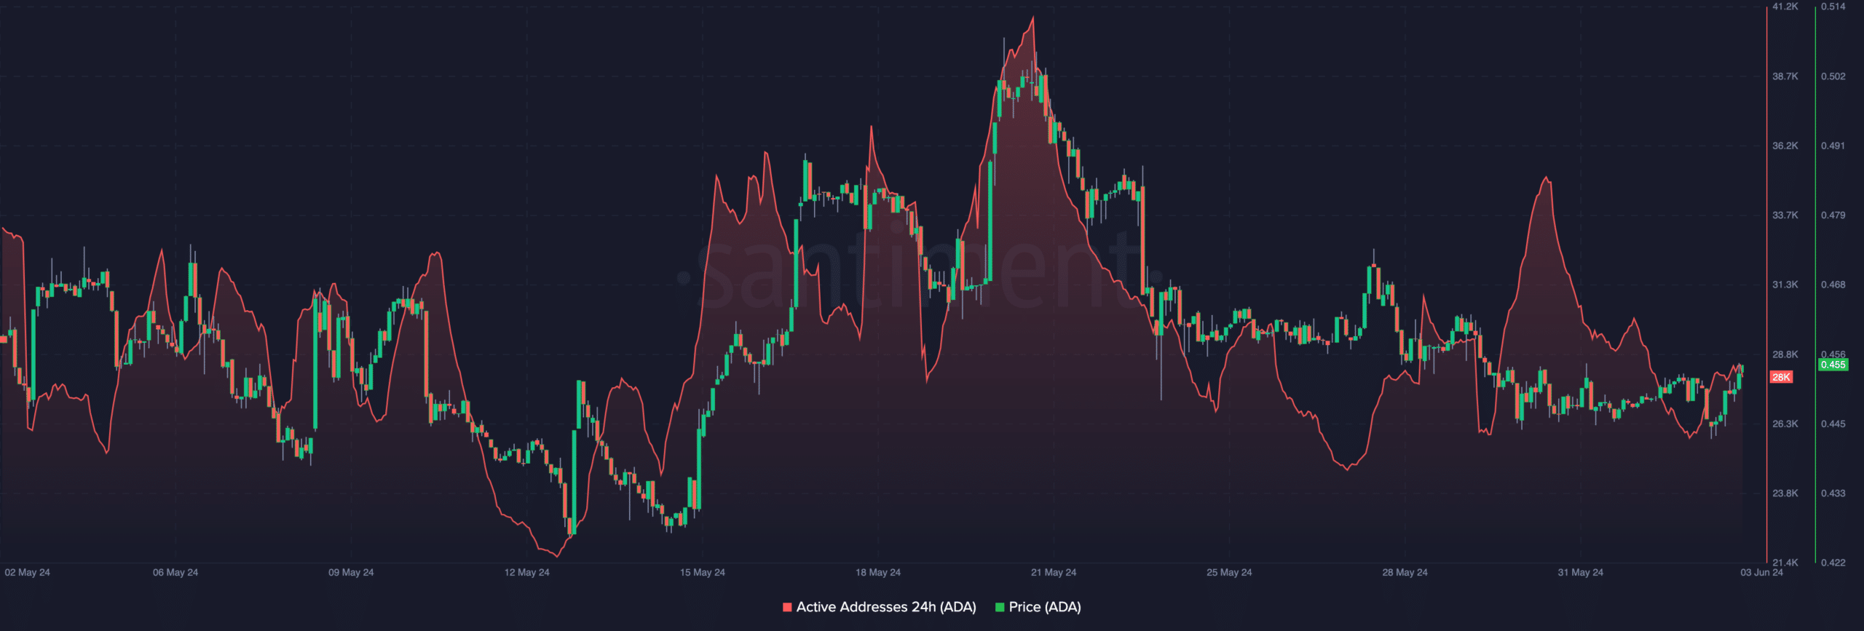The height and width of the screenshot is (631, 1864).
Task: Click the red 28K current value badge
Action: (1781, 377)
